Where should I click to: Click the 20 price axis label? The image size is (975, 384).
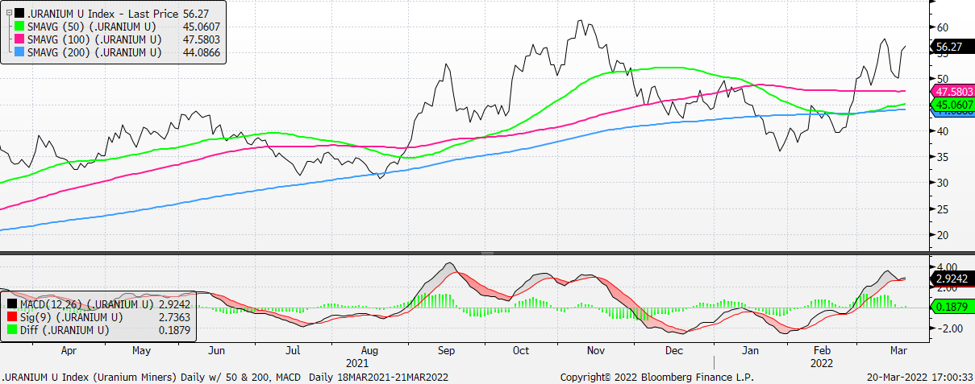point(942,235)
